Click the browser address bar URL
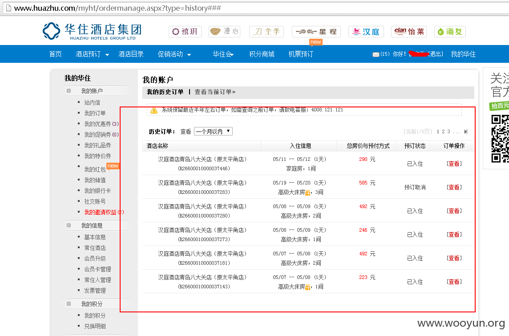The height and width of the screenshot is (336, 509). 117,8
